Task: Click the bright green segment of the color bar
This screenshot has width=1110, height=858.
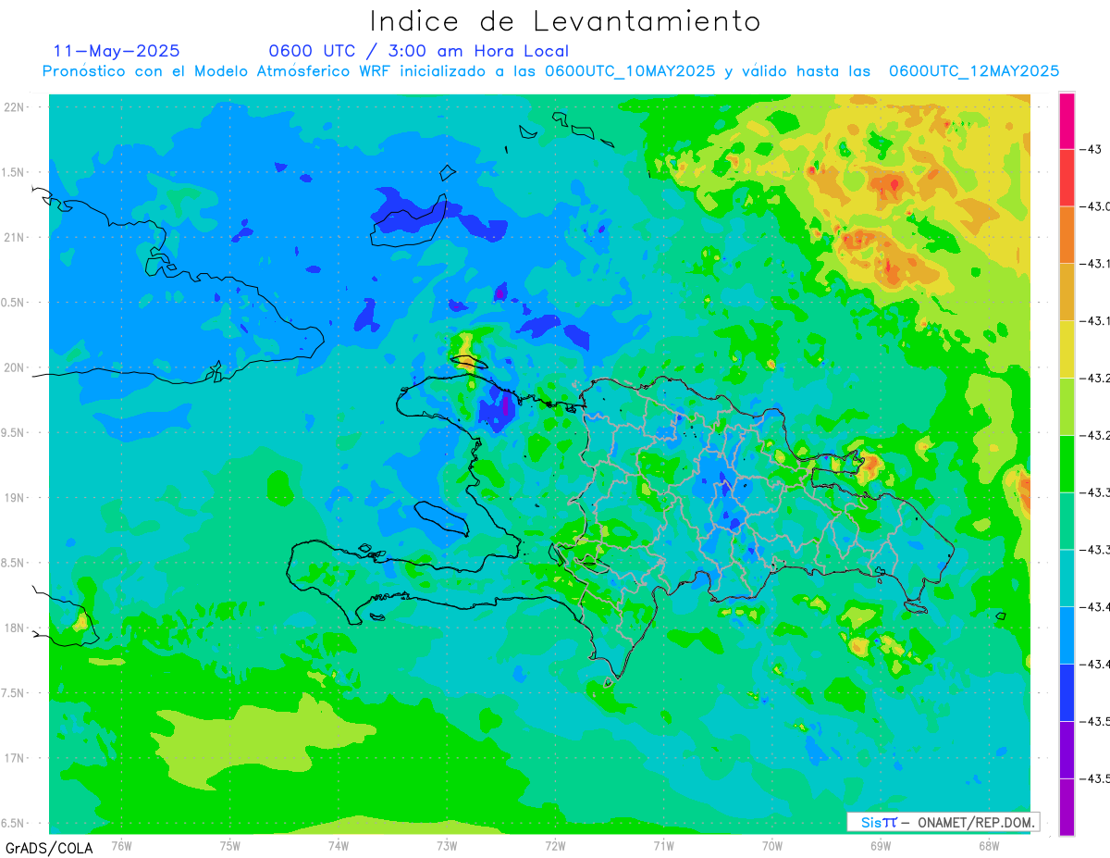Action: coord(1067,464)
